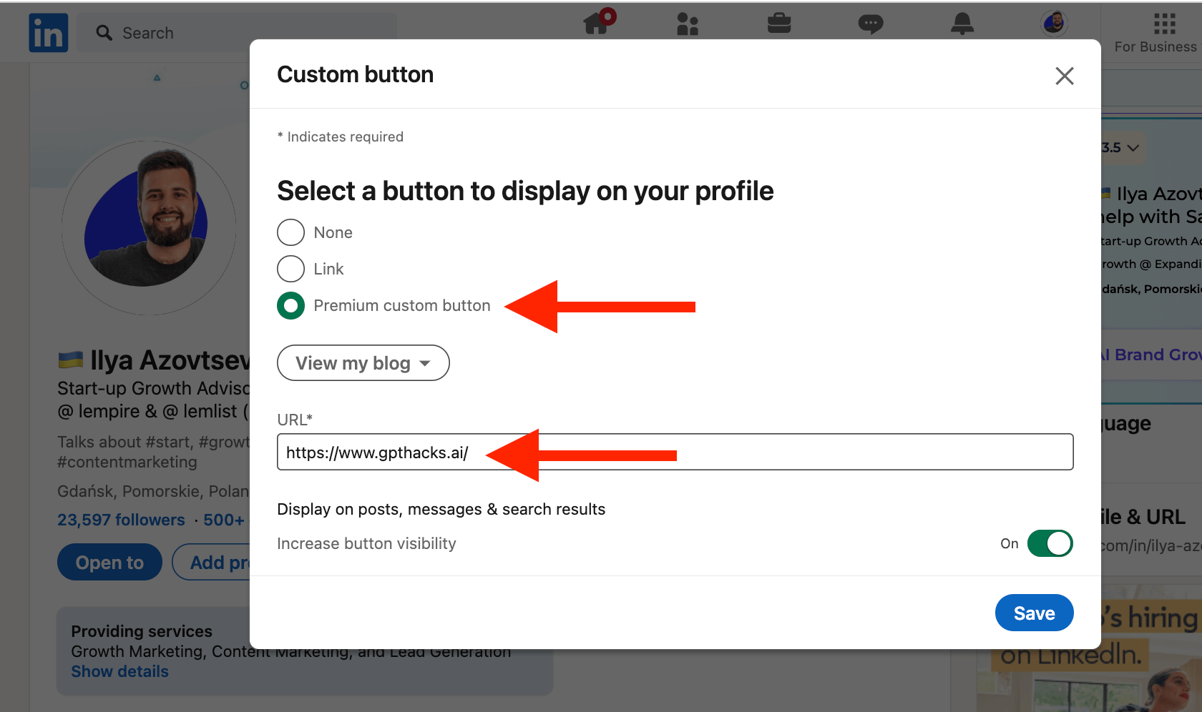This screenshot has height=712, width=1202.
Task: Open the Notifications bell icon
Action: coord(962,24)
